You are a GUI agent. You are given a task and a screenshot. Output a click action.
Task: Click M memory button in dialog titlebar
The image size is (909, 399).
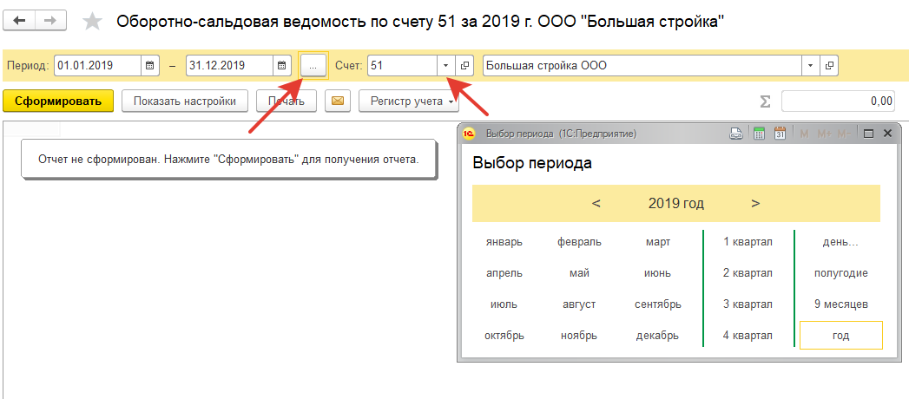tap(804, 134)
